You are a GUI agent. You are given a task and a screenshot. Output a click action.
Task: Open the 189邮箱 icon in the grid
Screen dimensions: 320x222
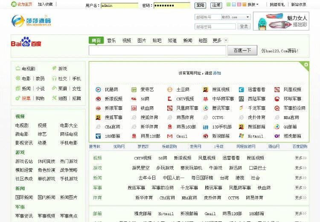pos(98,136)
